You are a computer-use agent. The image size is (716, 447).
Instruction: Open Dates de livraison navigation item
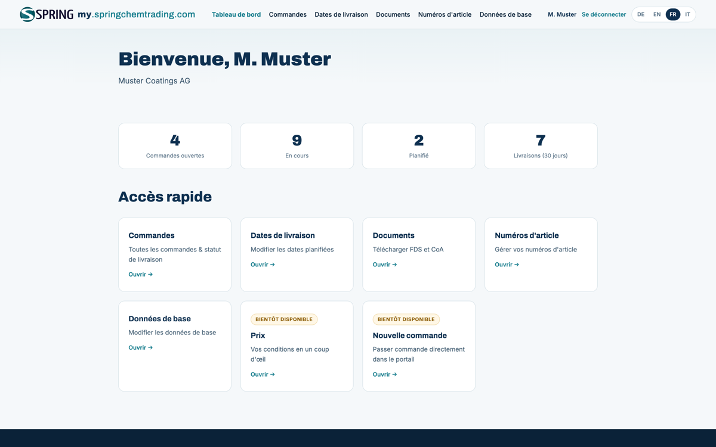tap(341, 14)
